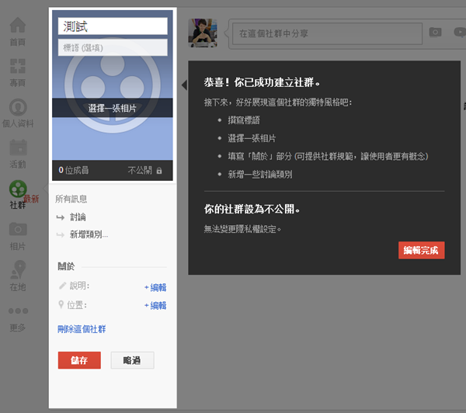This screenshot has width=466, height=413.
Task: Click the 撰寫標語 bullet text
Action: [x=244, y=120]
